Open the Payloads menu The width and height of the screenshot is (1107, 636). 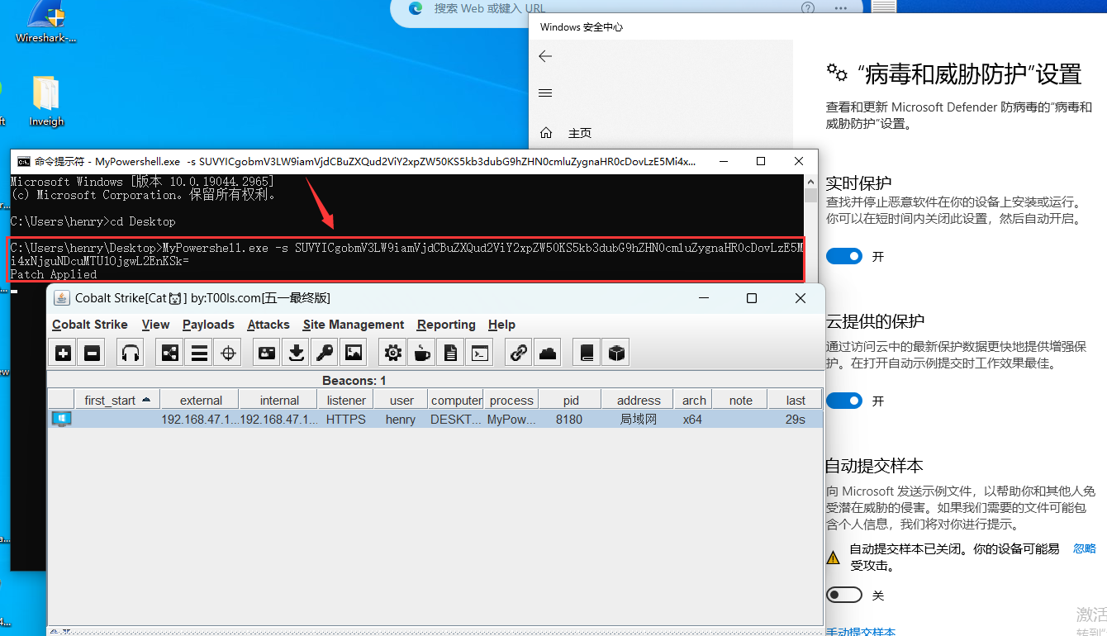(208, 325)
